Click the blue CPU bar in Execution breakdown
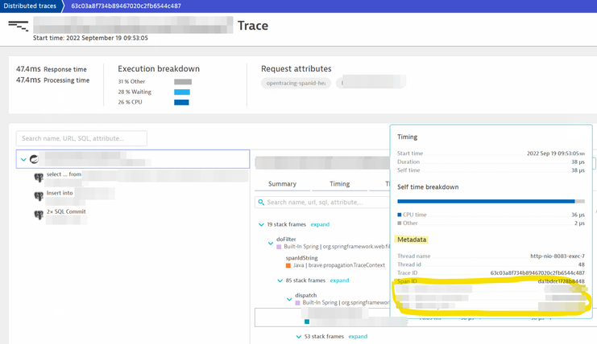 pyautogui.click(x=182, y=103)
